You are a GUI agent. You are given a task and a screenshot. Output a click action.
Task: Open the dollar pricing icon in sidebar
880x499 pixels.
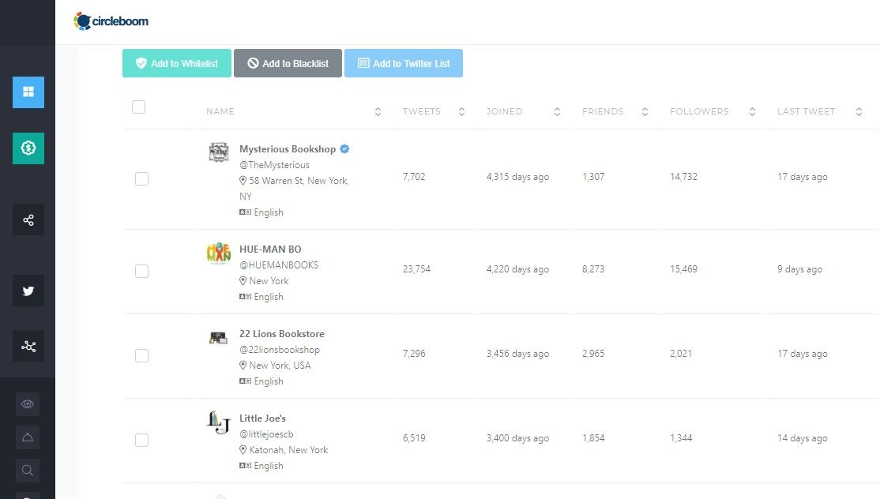pos(28,148)
